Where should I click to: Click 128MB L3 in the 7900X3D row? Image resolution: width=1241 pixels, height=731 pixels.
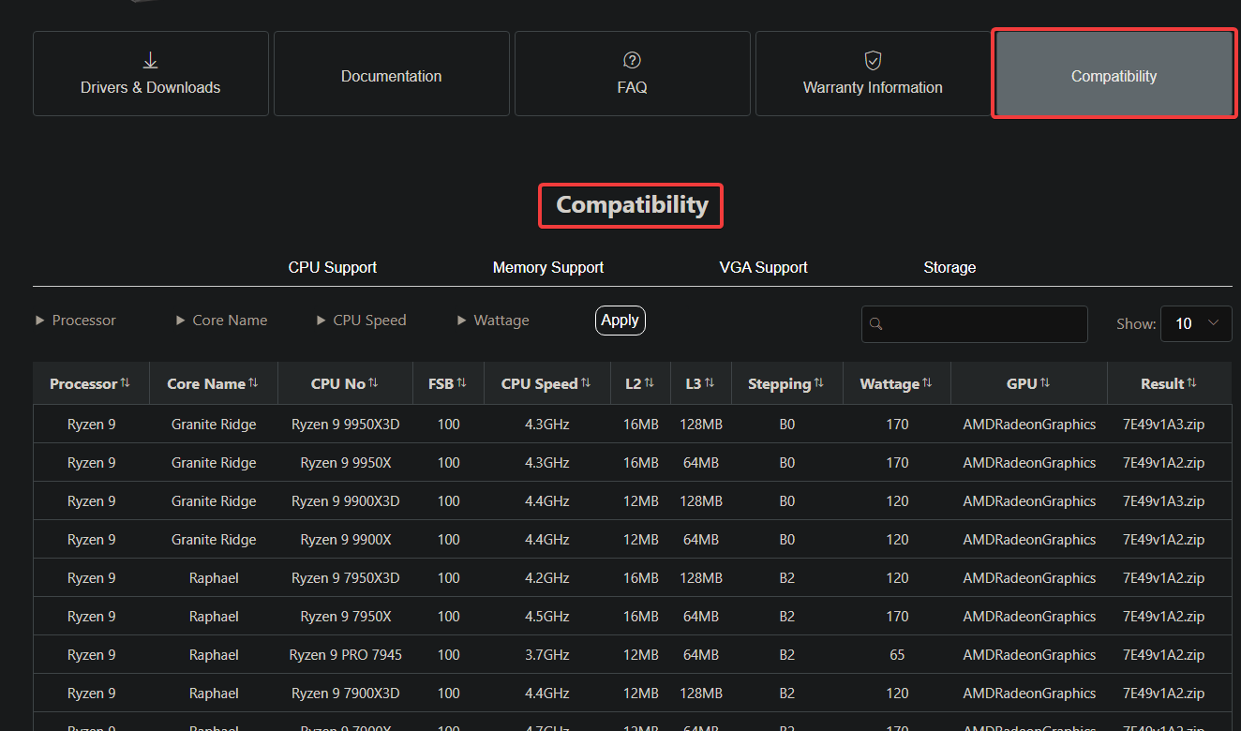click(x=701, y=694)
